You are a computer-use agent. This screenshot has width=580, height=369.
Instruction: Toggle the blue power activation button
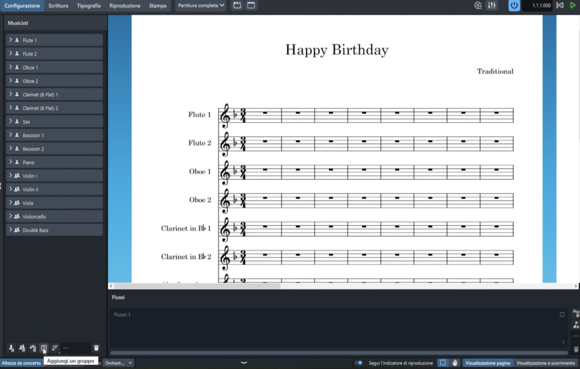[x=514, y=6]
